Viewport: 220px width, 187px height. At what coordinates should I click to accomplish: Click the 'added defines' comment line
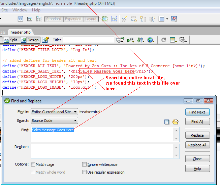click(x=50, y=60)
